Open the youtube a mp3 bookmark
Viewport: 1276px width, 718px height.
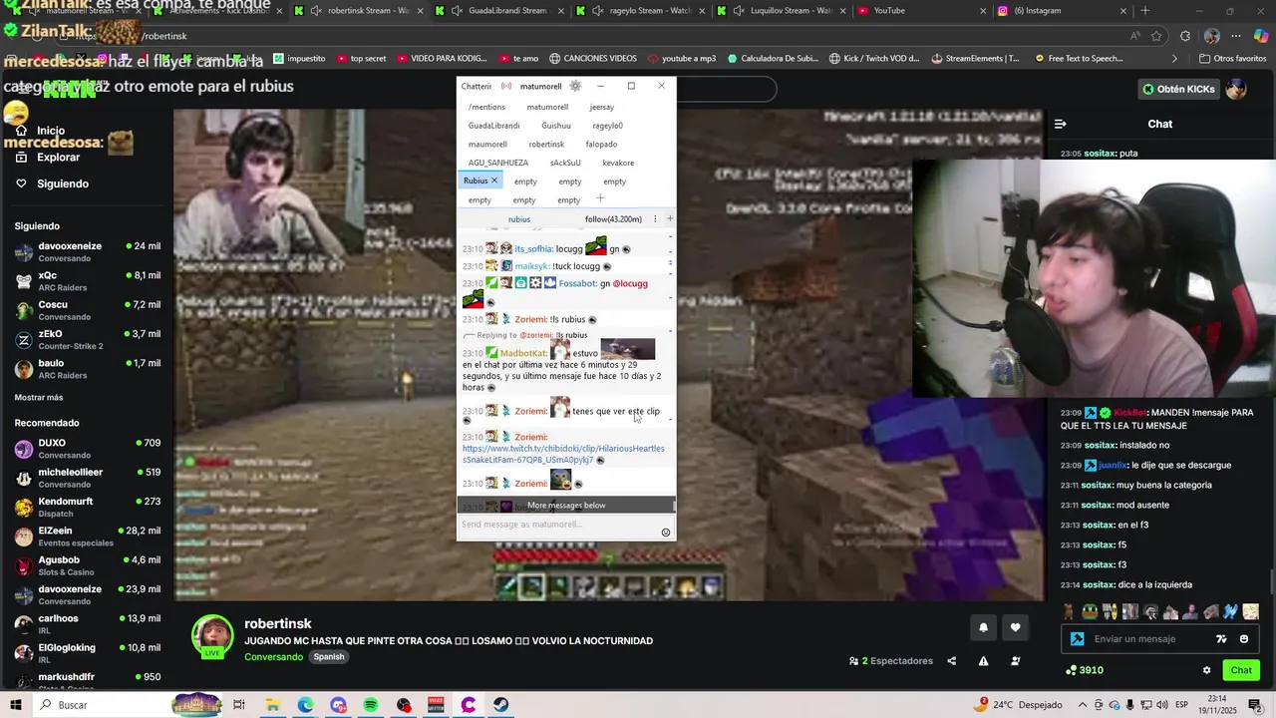(x=682, y=58)
